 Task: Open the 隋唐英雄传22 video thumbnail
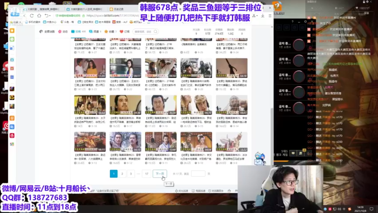[x=161, y=142]
